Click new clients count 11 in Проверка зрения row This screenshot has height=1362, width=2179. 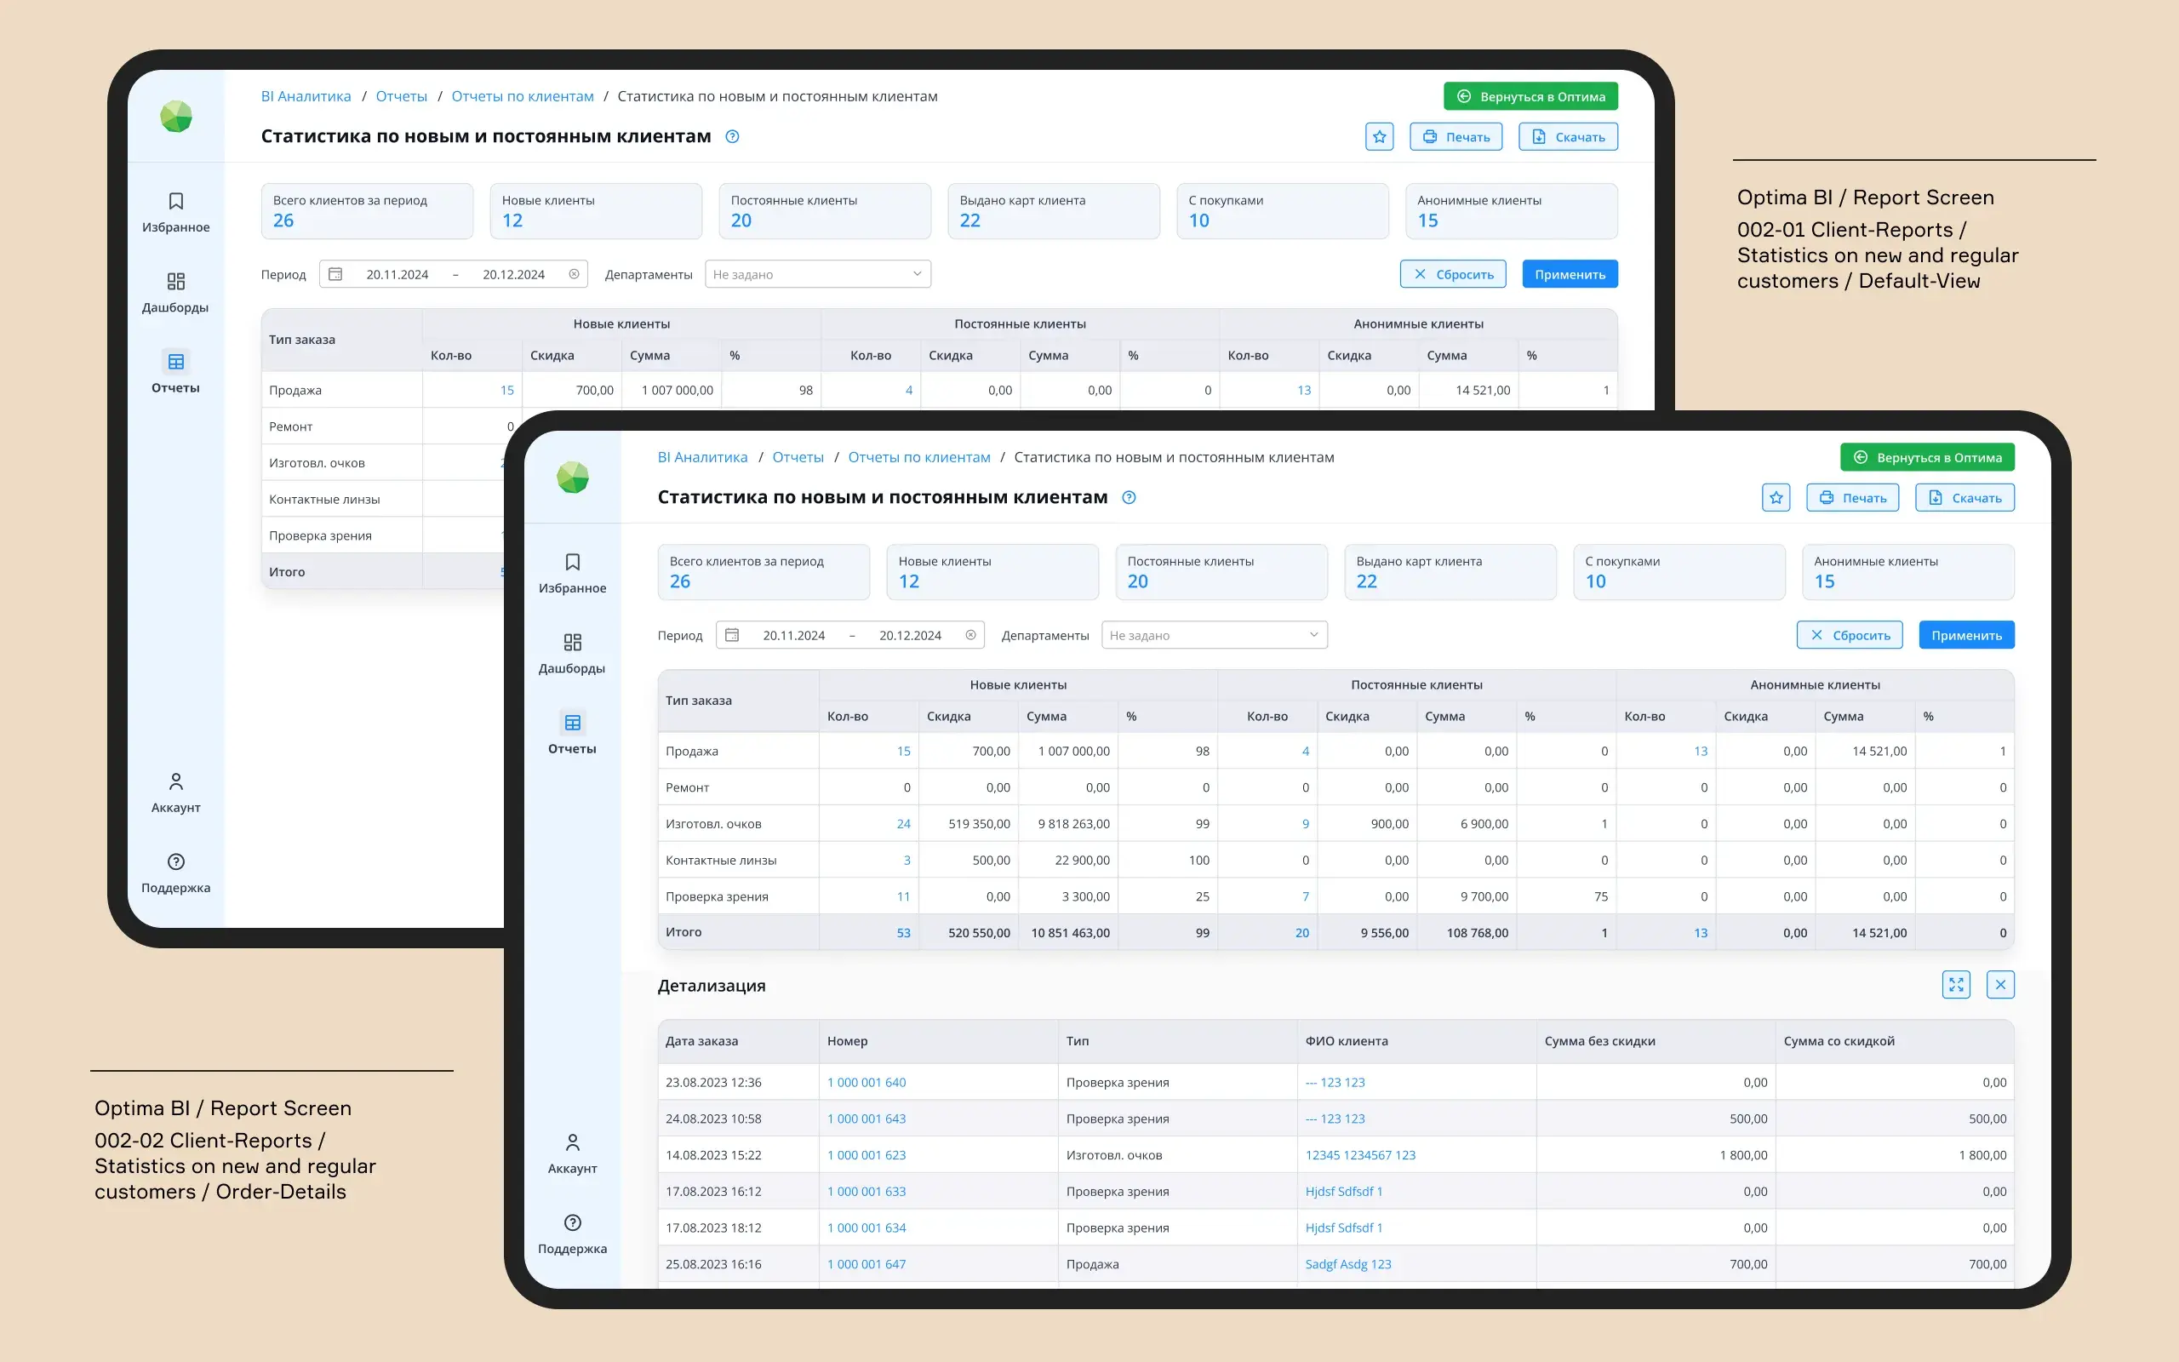coord(903,896)
